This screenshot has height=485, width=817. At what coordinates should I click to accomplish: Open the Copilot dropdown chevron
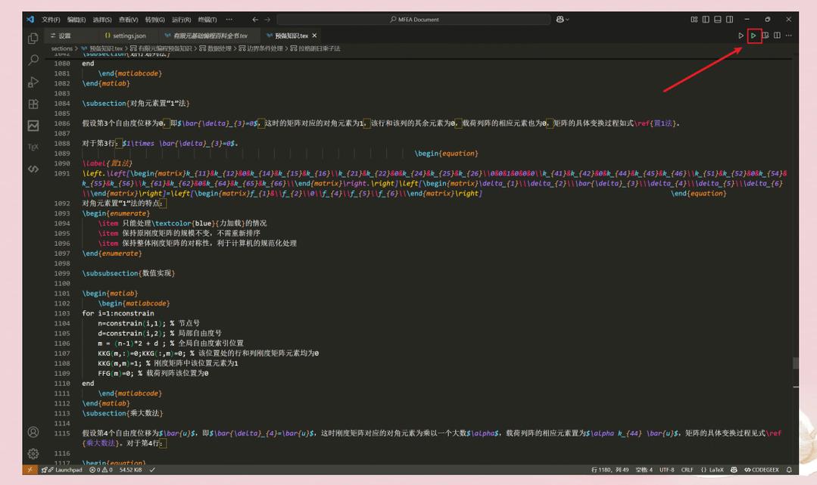(567, 19)
